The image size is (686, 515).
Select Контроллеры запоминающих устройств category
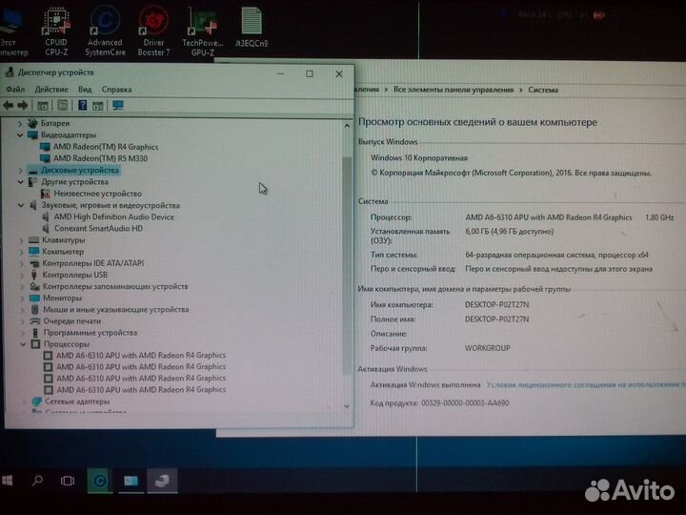click(x=115, y=286)
